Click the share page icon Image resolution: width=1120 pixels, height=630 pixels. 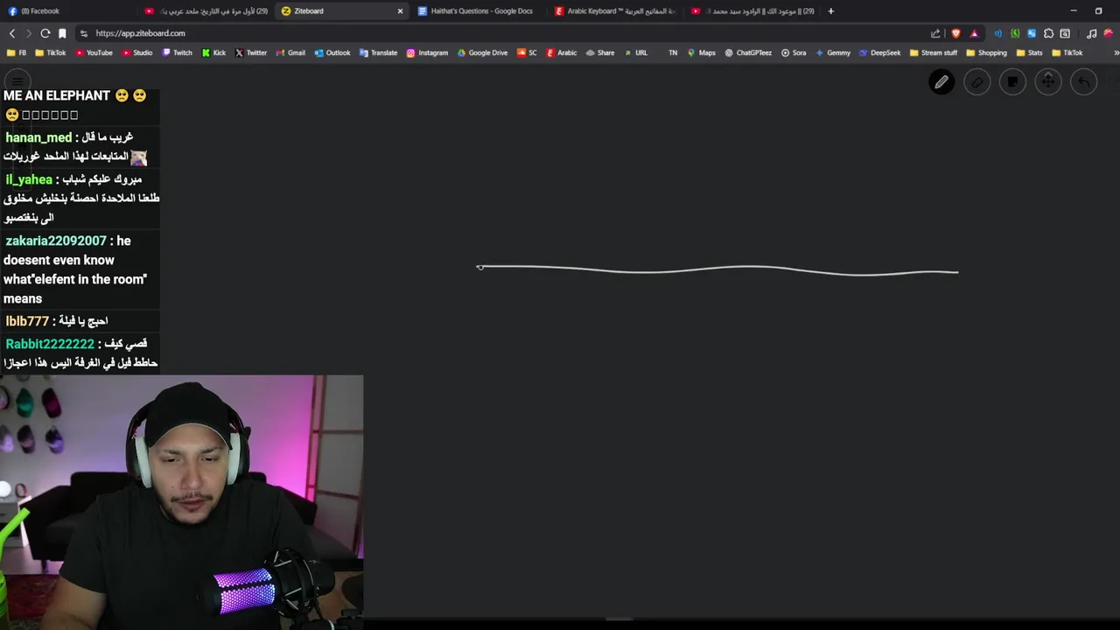[x=935, y=33]
